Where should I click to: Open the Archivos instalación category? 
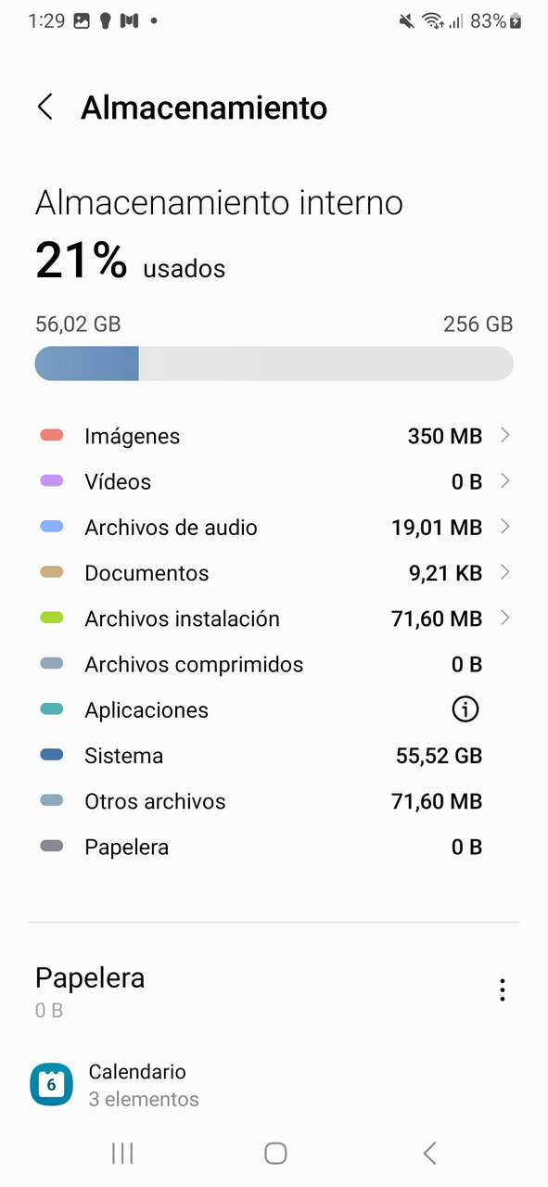[x=274, y=619]
